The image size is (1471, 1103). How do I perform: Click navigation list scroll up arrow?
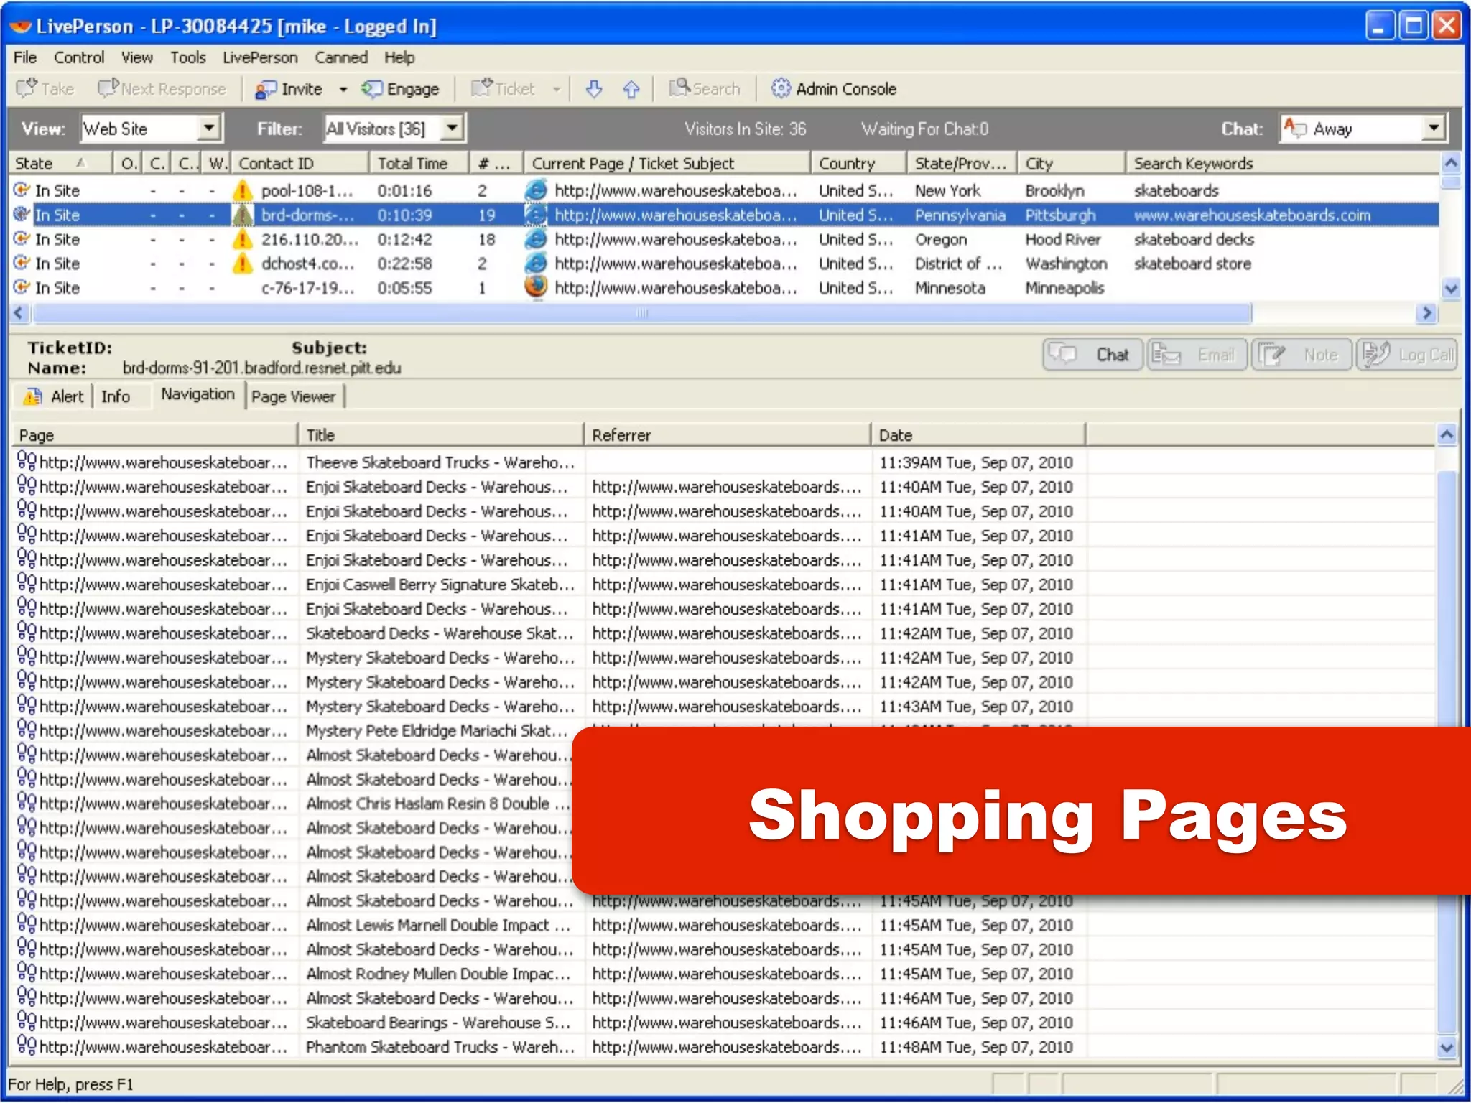click(1447, 434)
